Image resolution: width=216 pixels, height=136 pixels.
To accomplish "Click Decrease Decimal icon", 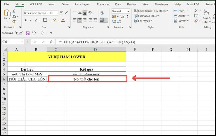I will [119, 22].
